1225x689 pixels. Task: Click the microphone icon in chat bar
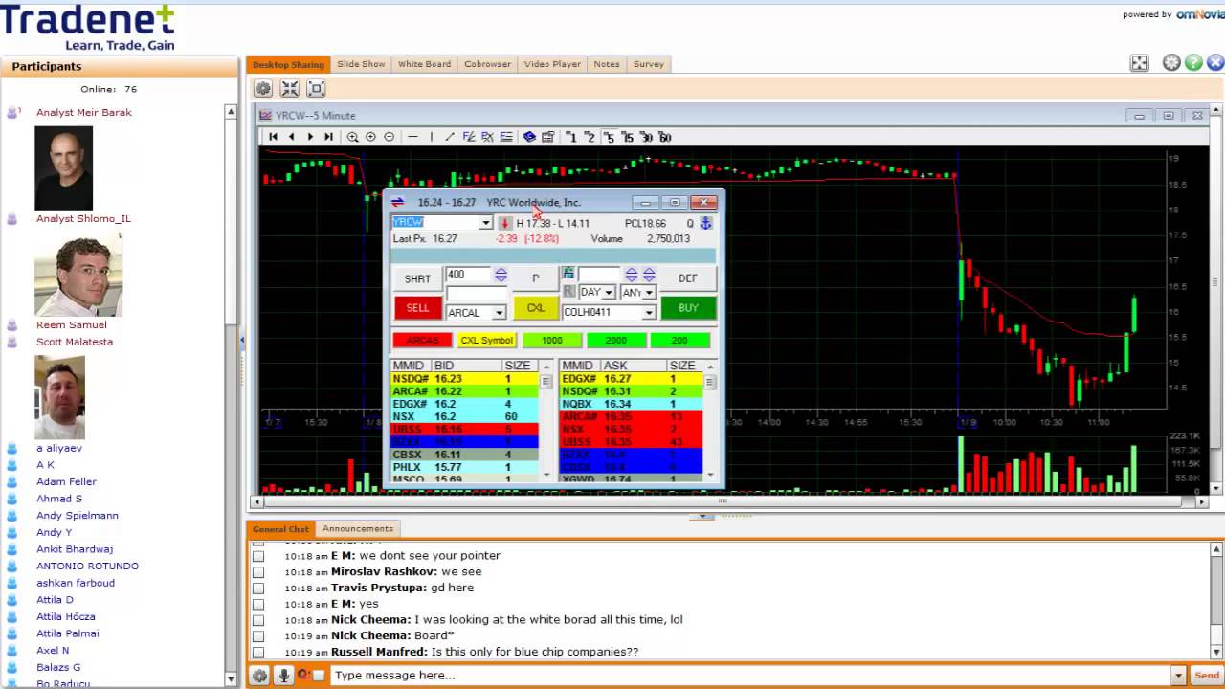pyautogui.click(x=283, y=675)
